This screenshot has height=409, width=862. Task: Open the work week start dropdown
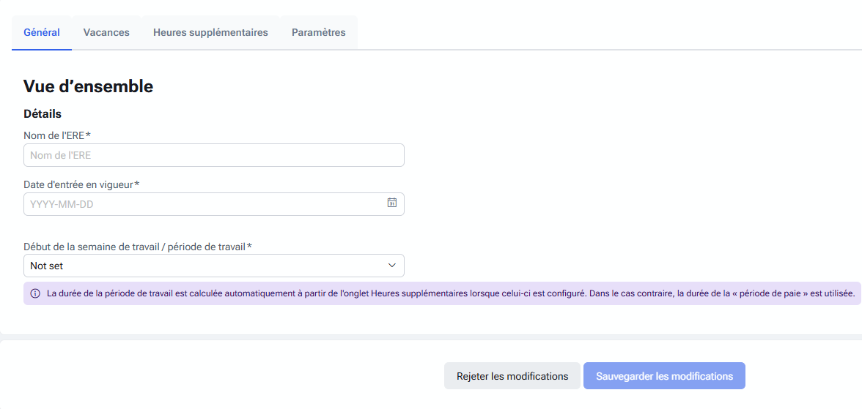(x=213, y=266)
